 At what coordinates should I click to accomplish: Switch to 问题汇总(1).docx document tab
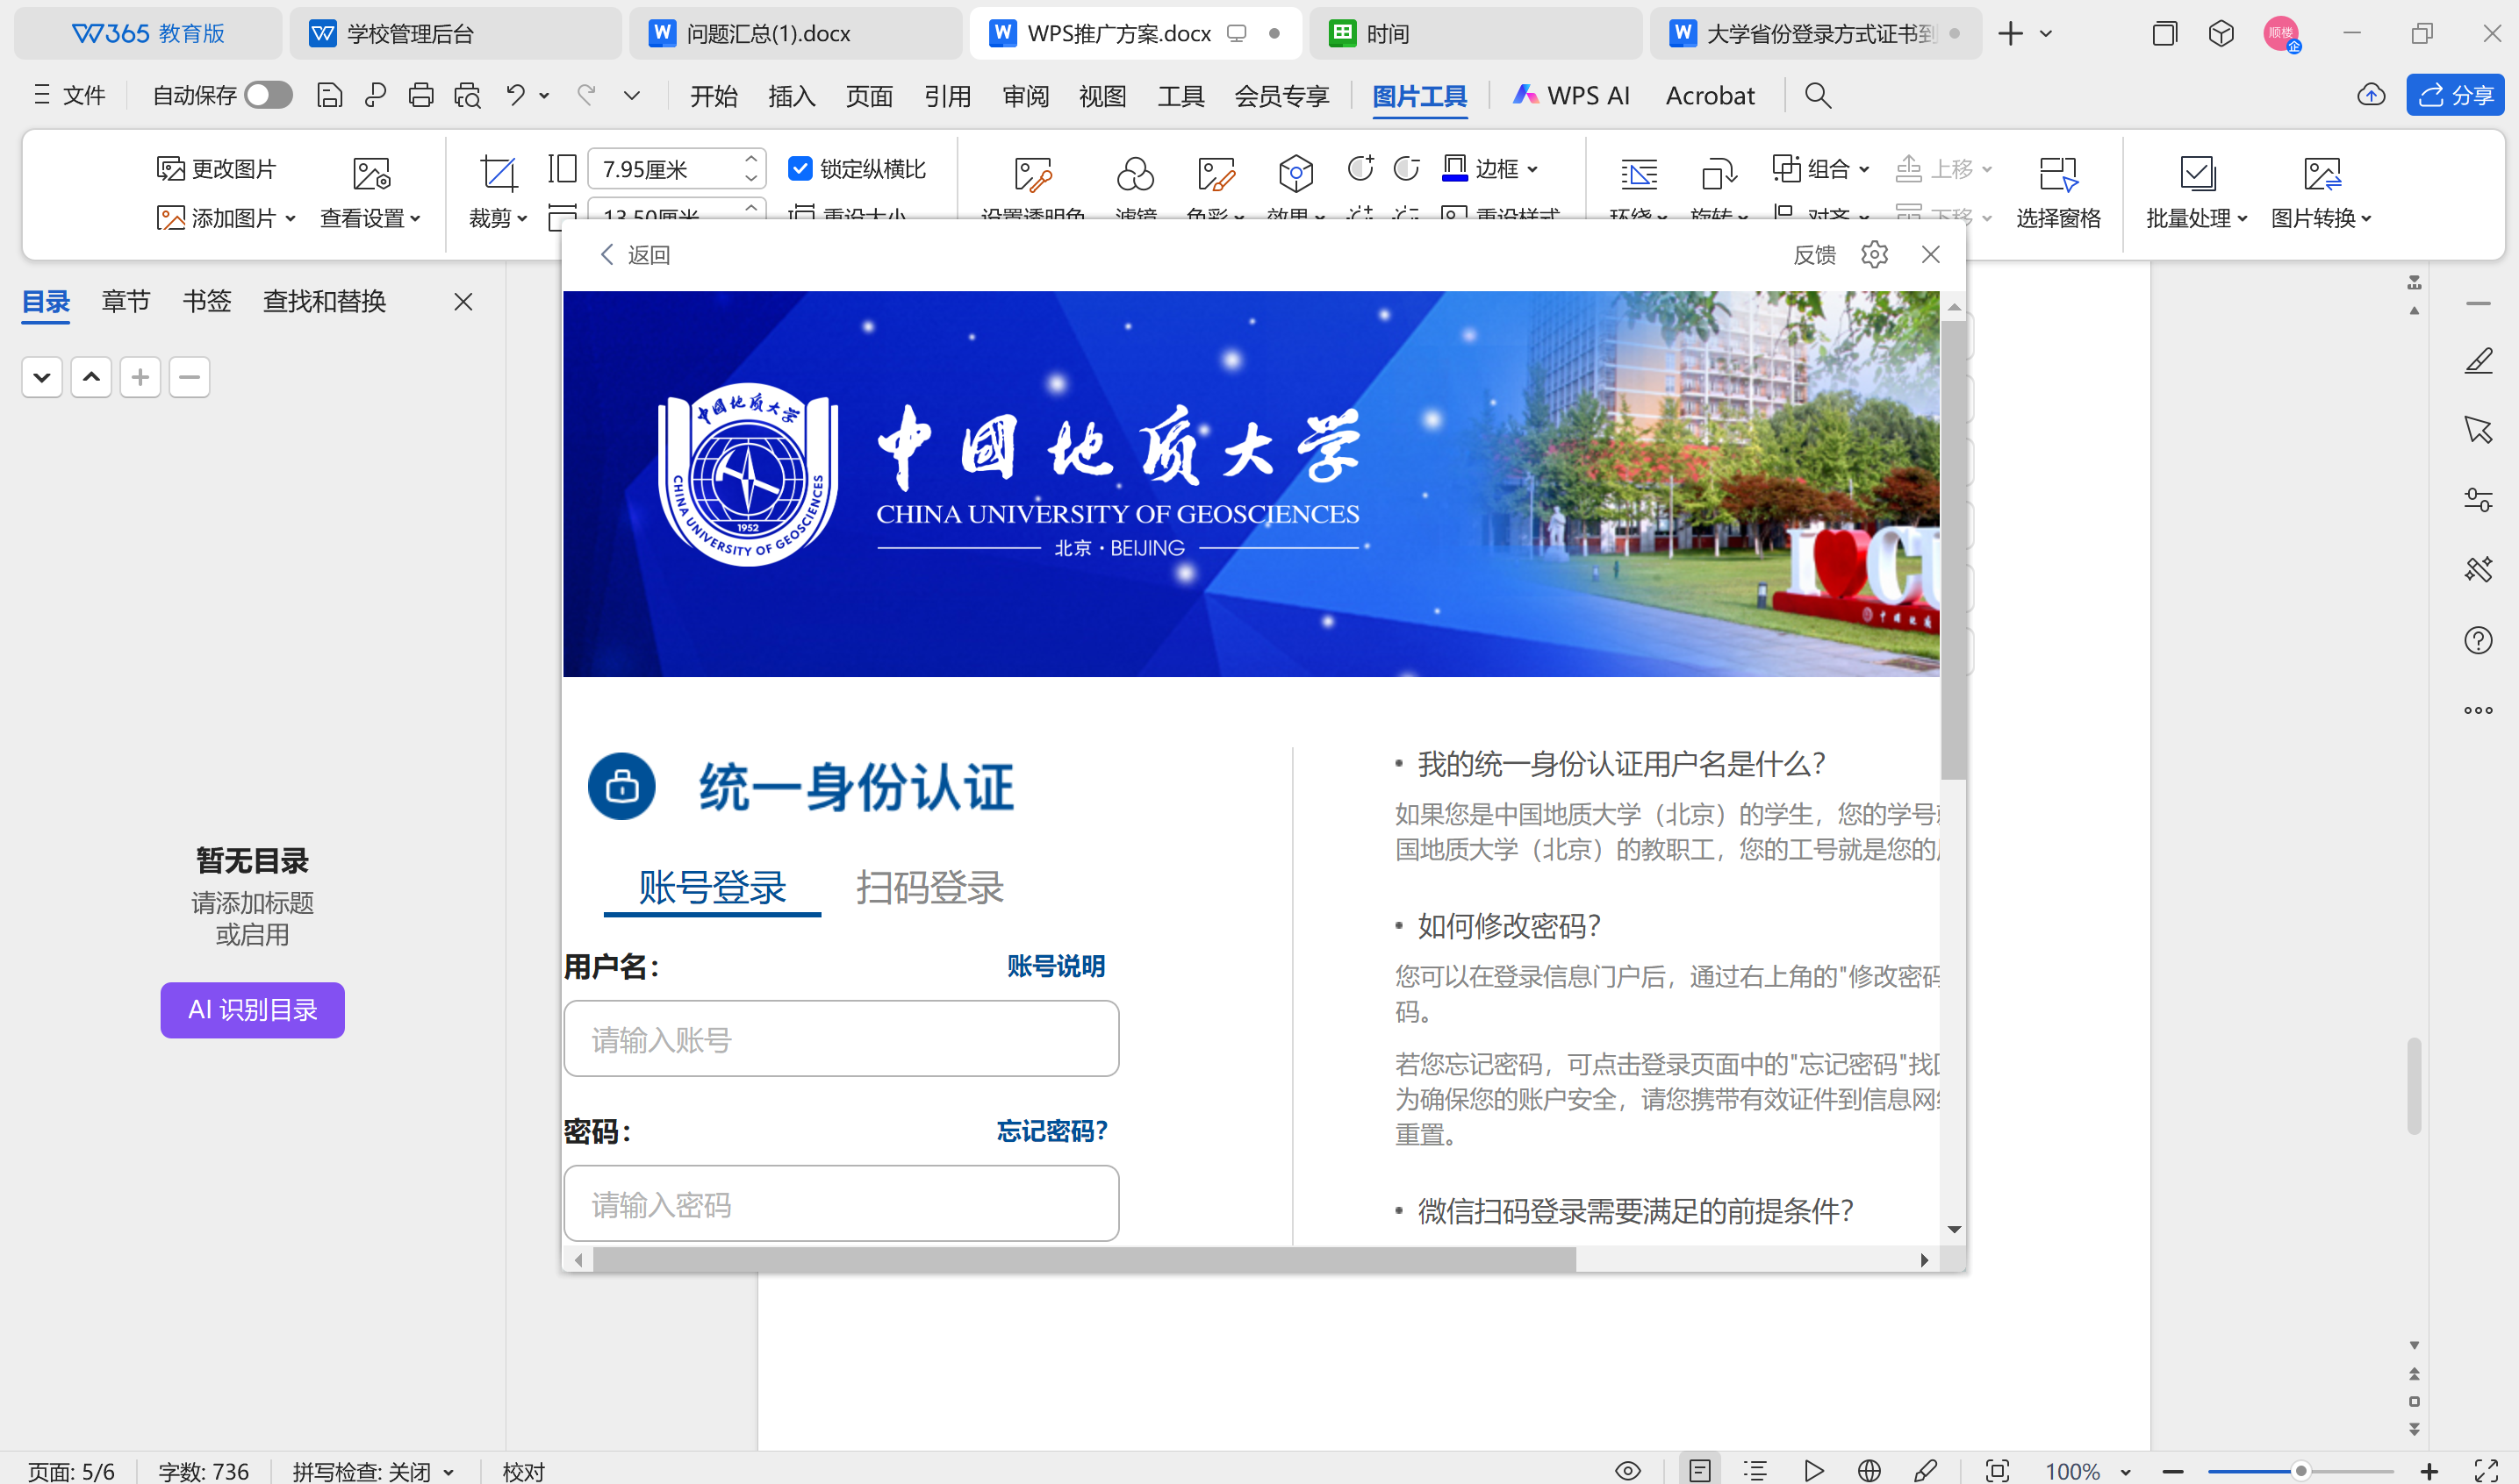(x=795, y=33)
